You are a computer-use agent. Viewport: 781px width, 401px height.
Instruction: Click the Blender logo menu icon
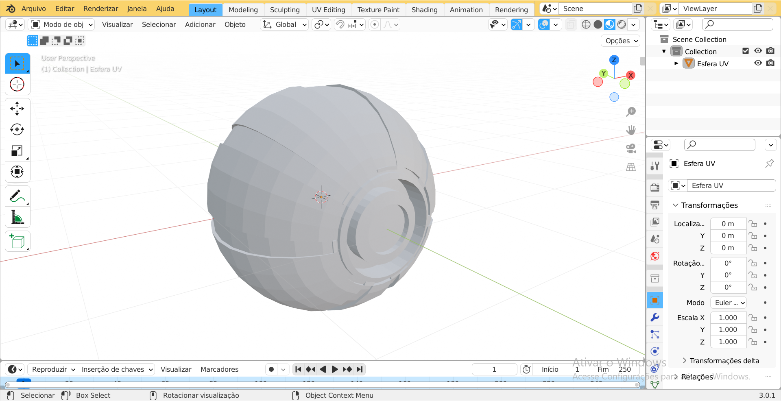click(x=11, y=9)
